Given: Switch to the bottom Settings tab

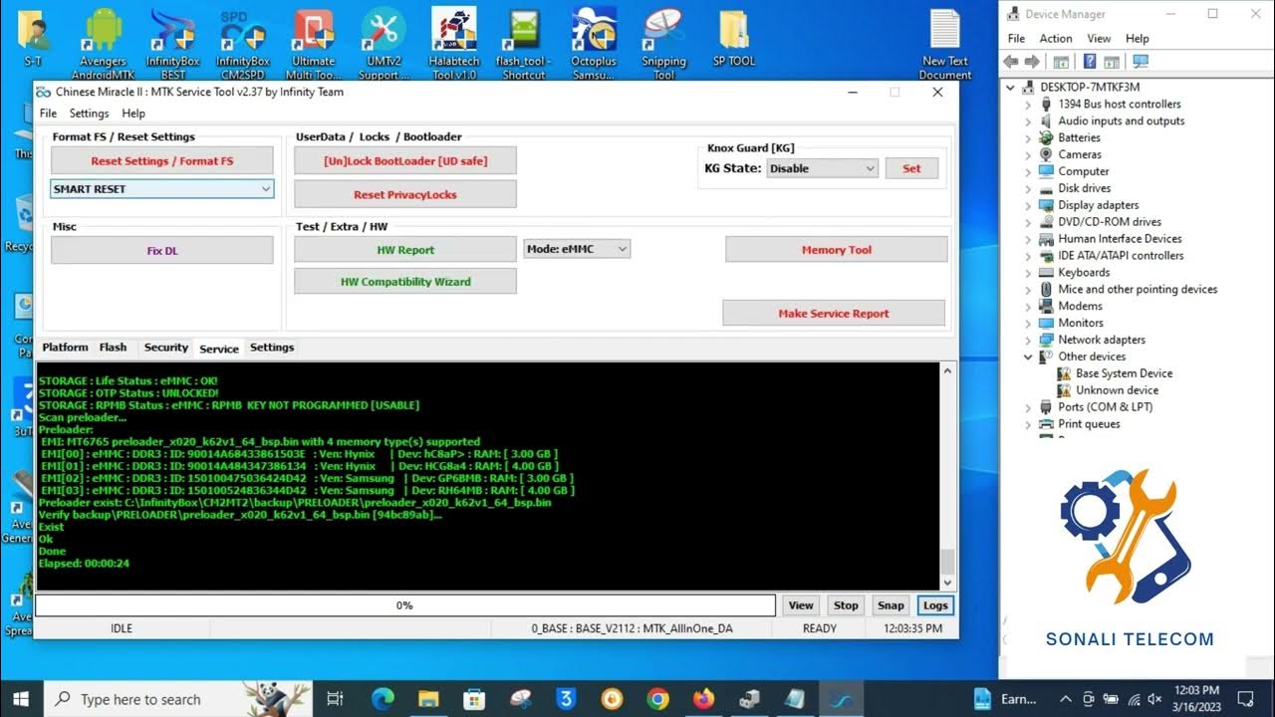Looking at the screenshot, I should pos(272,348).
